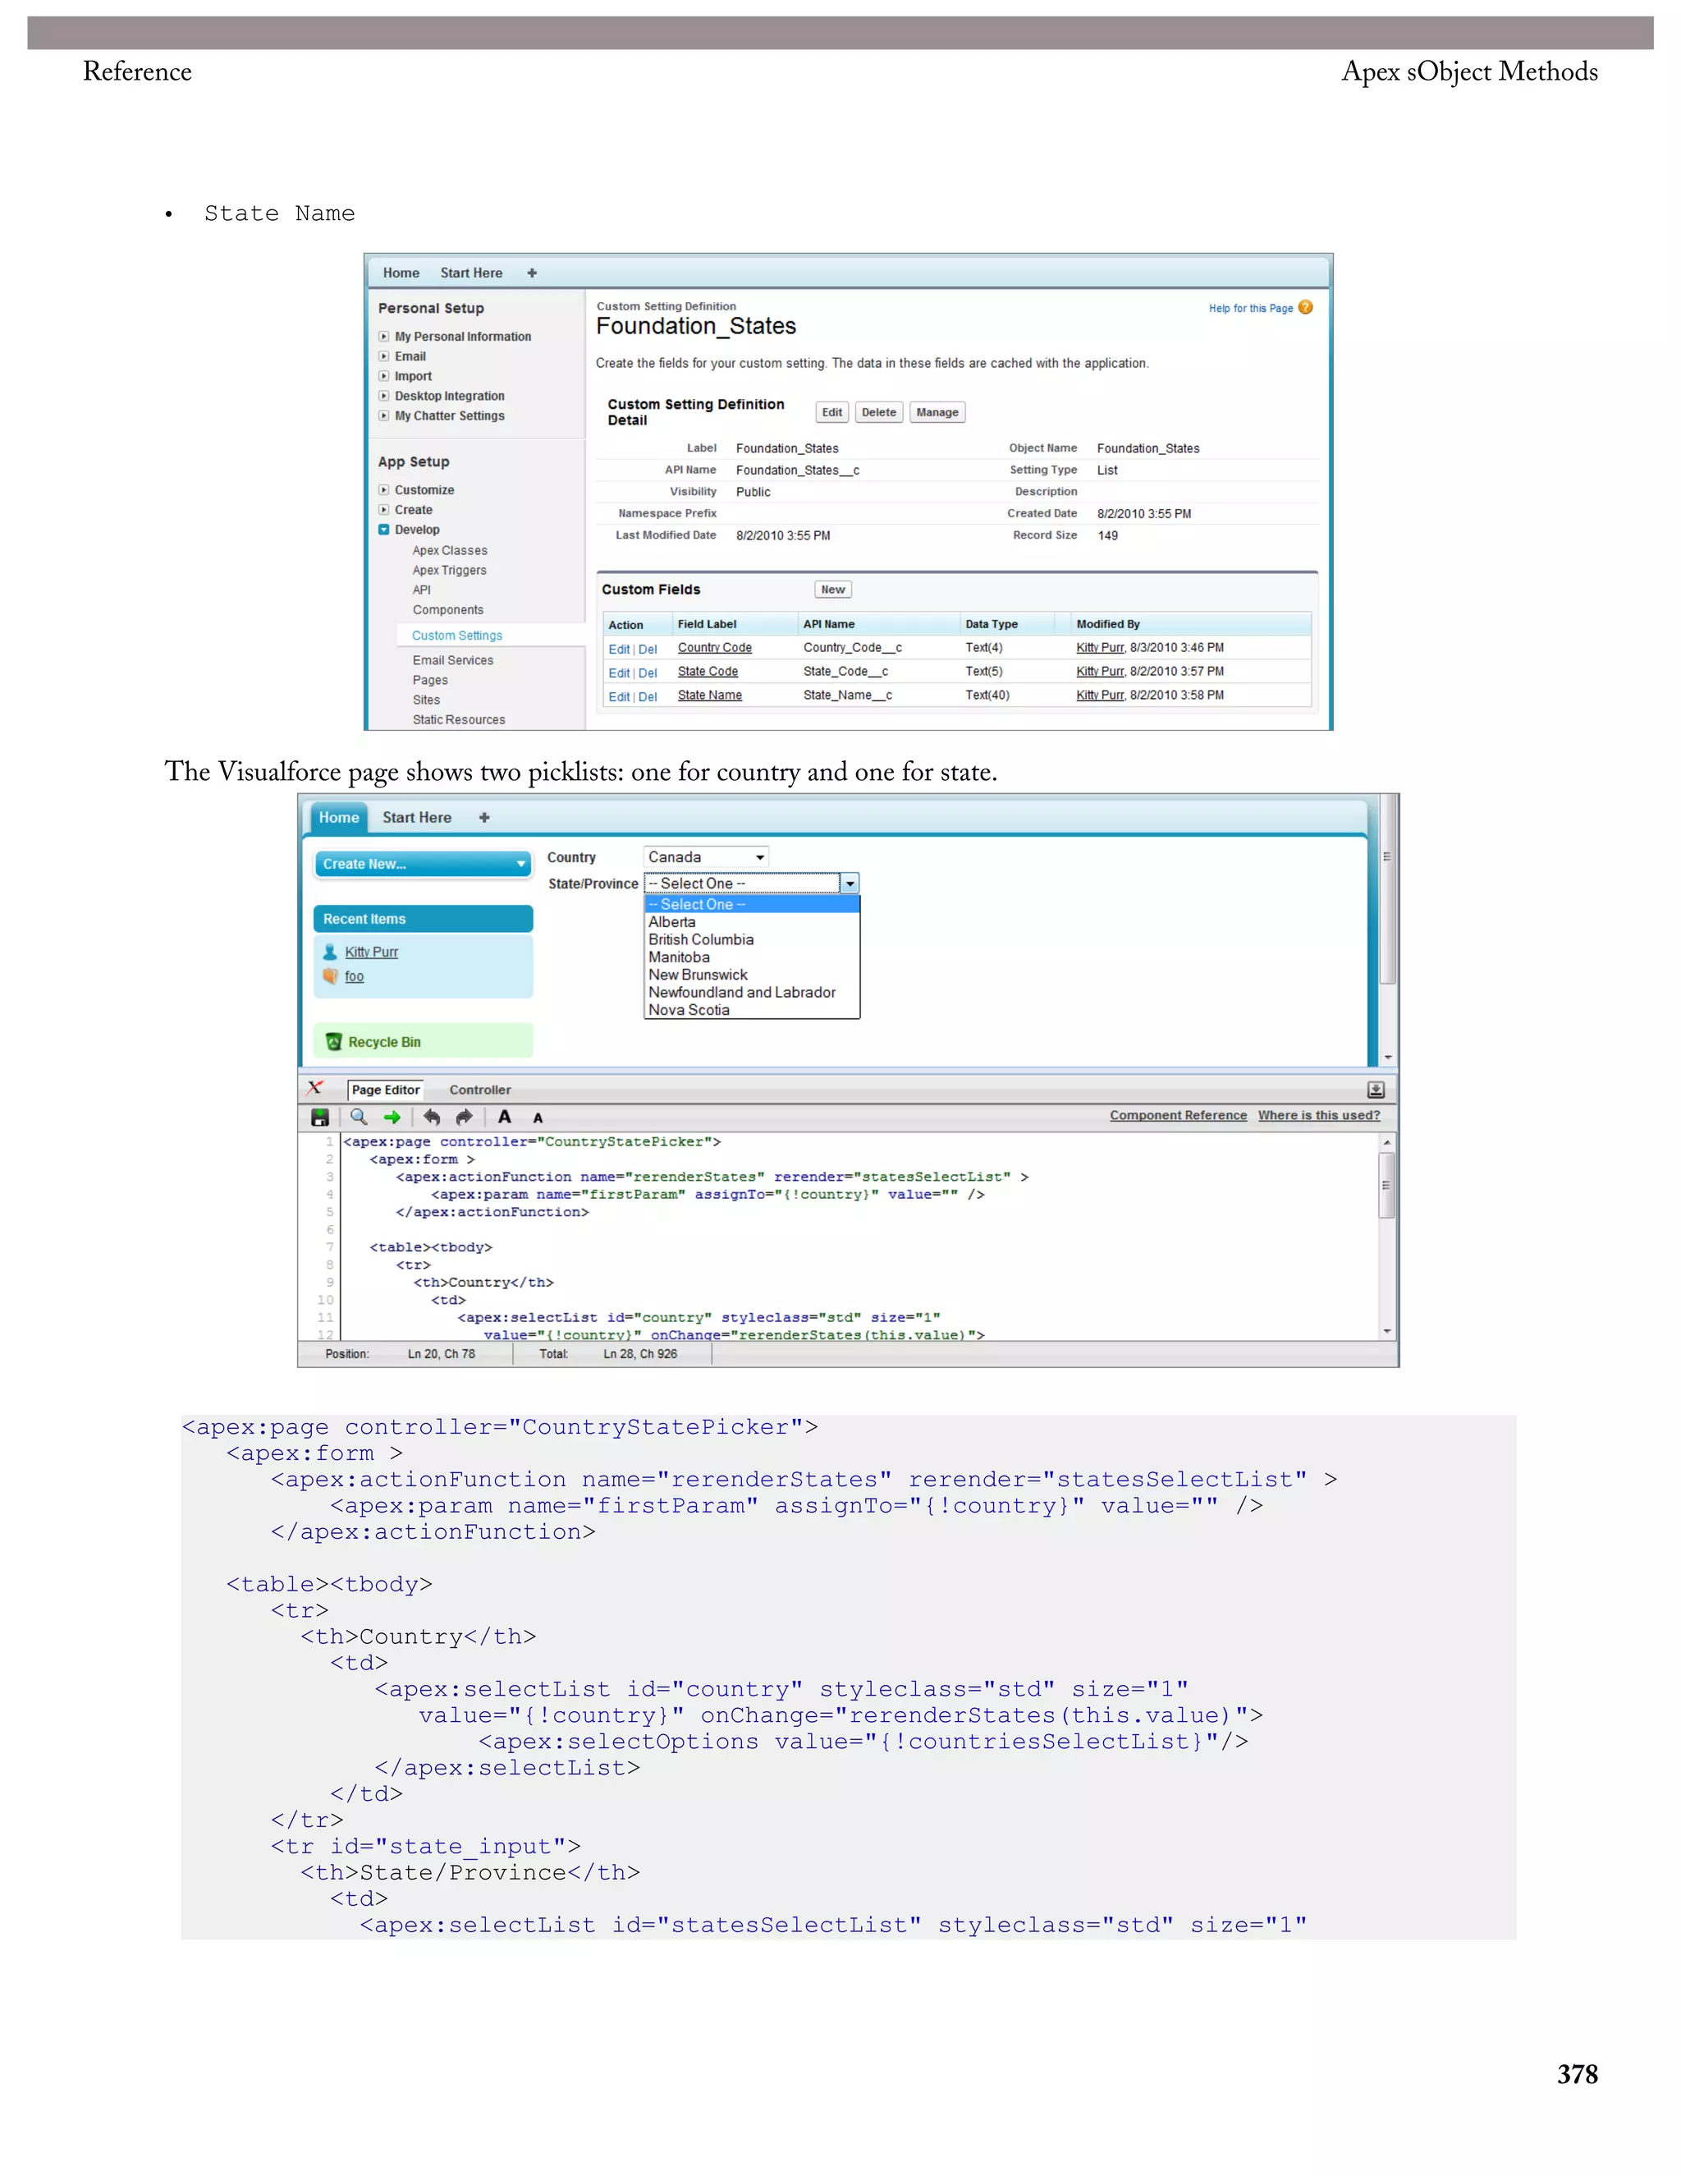The image size is (1681, 2176).
Task: Click the Delete button for the custom setting
Action: pyautogui.click(x=878, y=411)
